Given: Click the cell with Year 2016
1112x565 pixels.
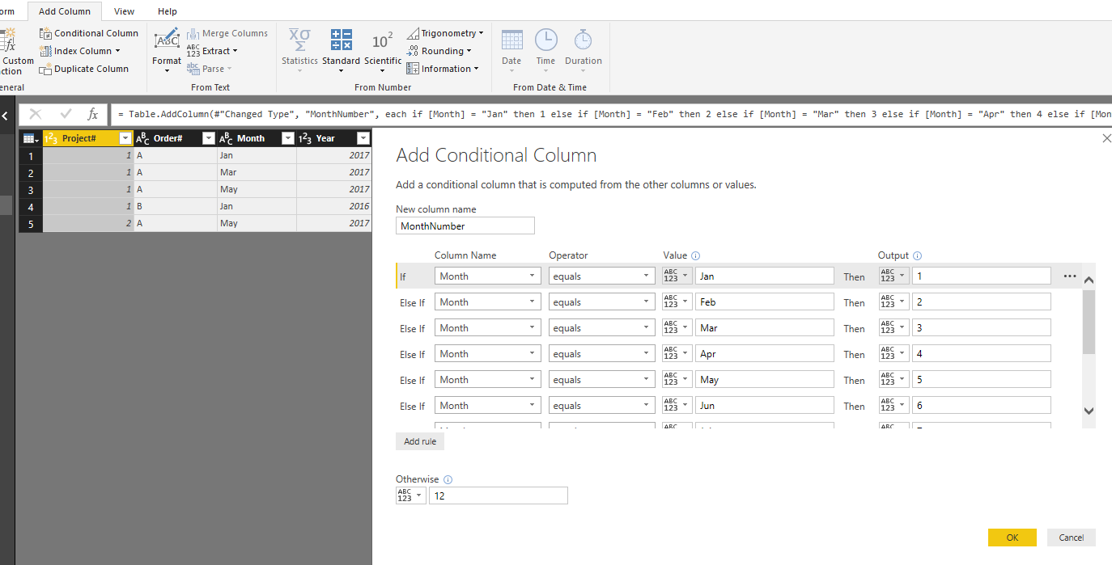Looking at the screenshot, I should 333,206.
